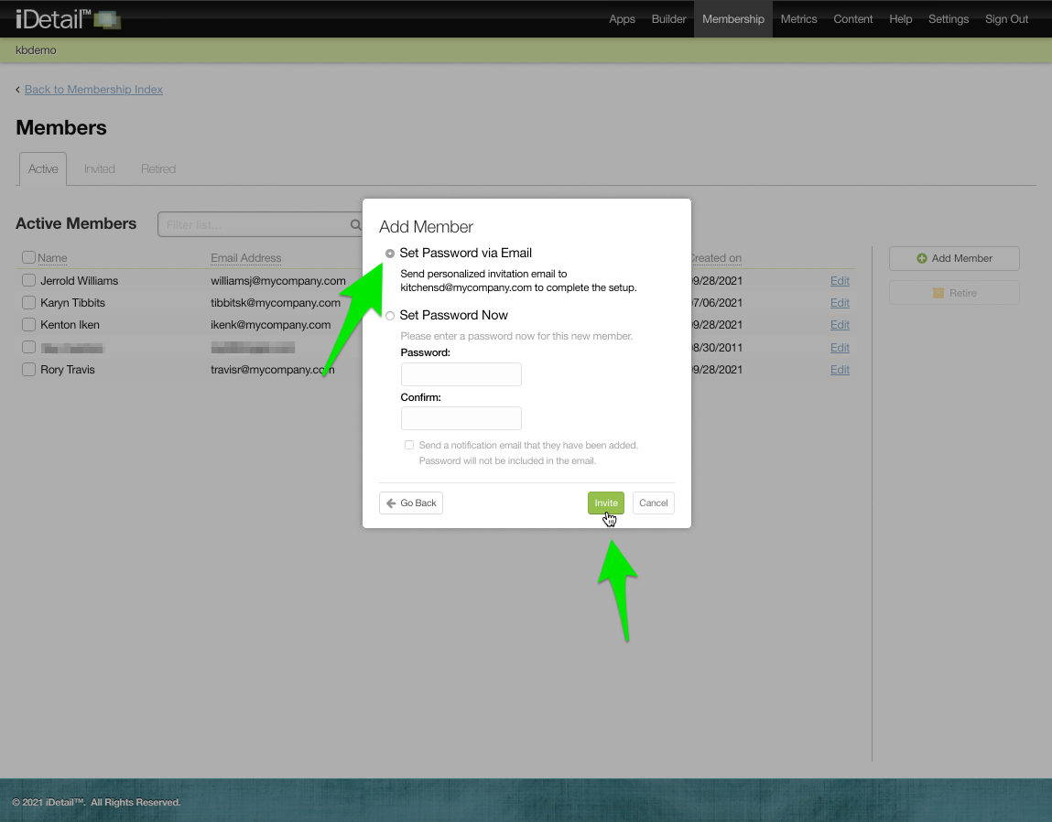
Task: Click the kbdemo account label
Action: pyautogui.click(x=36, y=50)
